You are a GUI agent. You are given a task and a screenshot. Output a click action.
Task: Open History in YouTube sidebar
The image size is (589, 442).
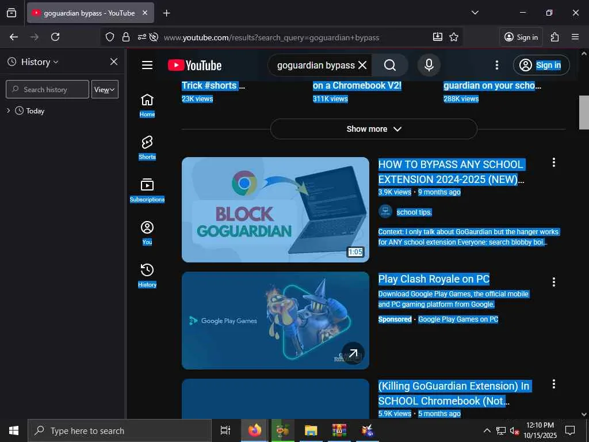tap(147, 276)
